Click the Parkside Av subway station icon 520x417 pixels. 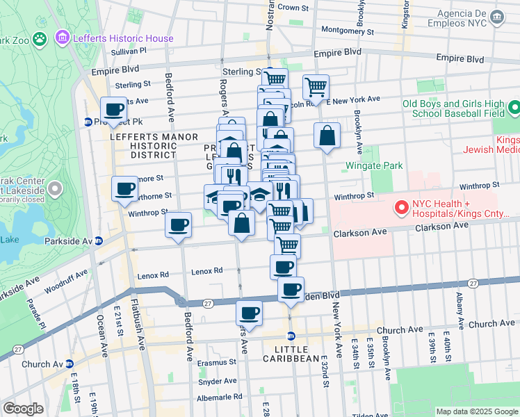[99, 241]
